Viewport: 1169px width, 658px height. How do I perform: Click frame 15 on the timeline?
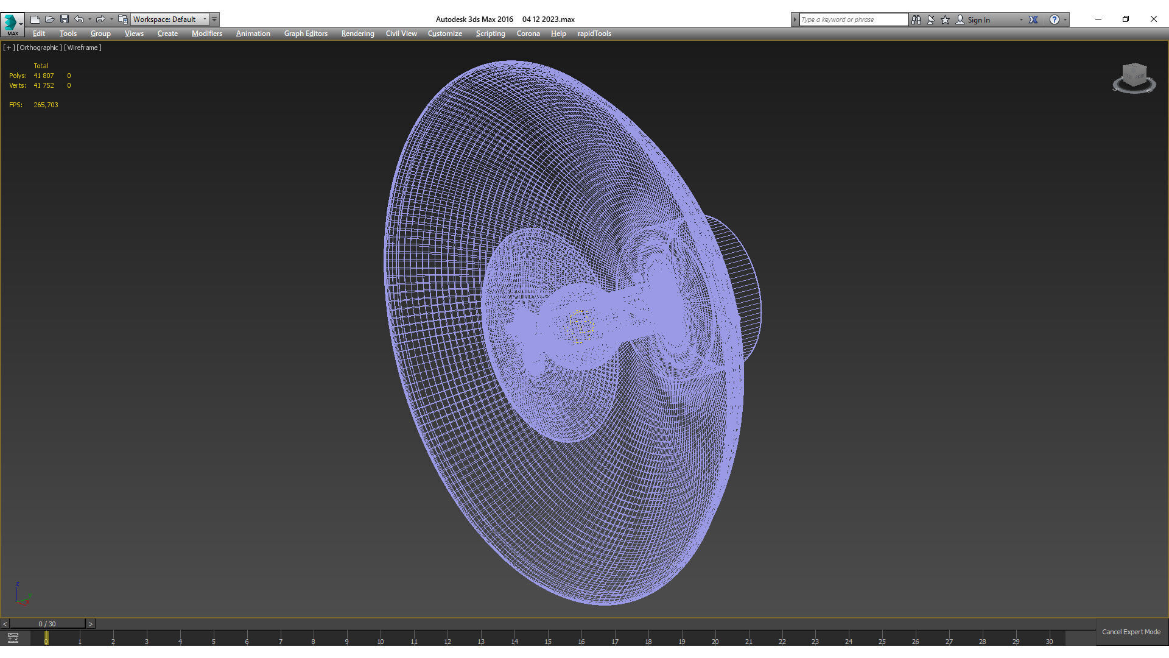pyautogui.click(x=548, y=639)
